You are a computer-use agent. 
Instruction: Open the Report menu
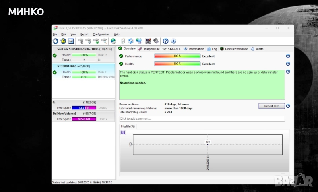pos(84,35)
